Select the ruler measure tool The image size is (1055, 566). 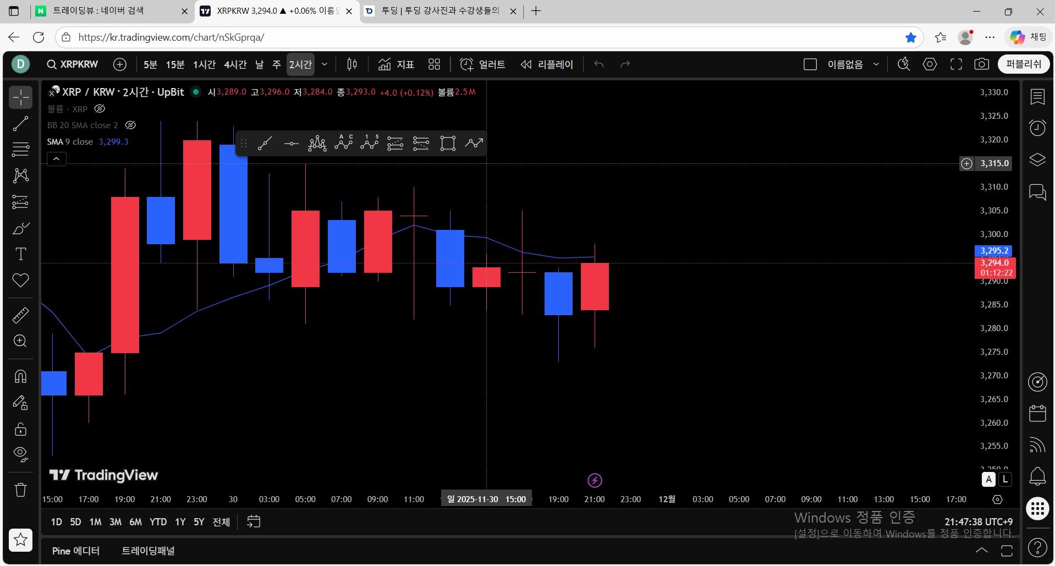click(21, 315)
